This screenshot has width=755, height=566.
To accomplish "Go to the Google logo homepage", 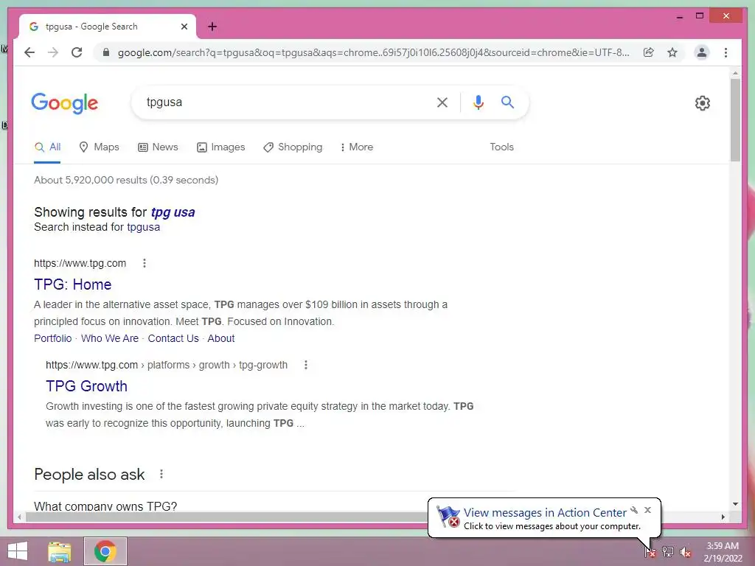I will 65,103.
